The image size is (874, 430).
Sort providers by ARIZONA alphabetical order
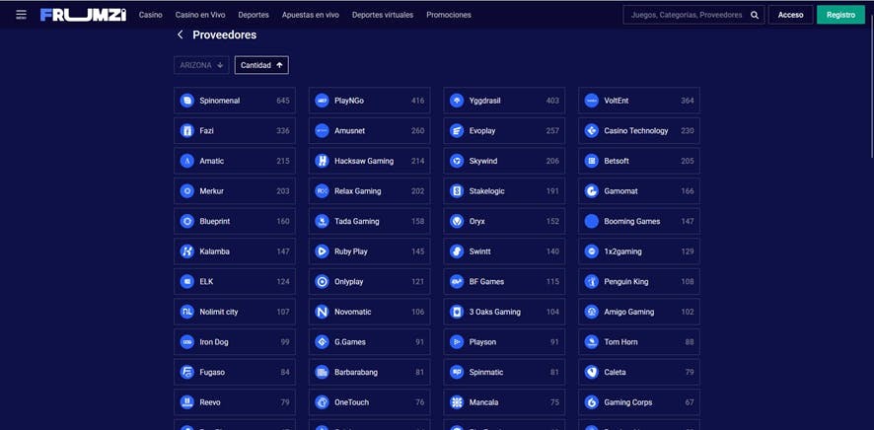pos(201,65)
